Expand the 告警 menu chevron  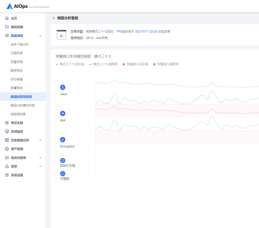point(40,166)
